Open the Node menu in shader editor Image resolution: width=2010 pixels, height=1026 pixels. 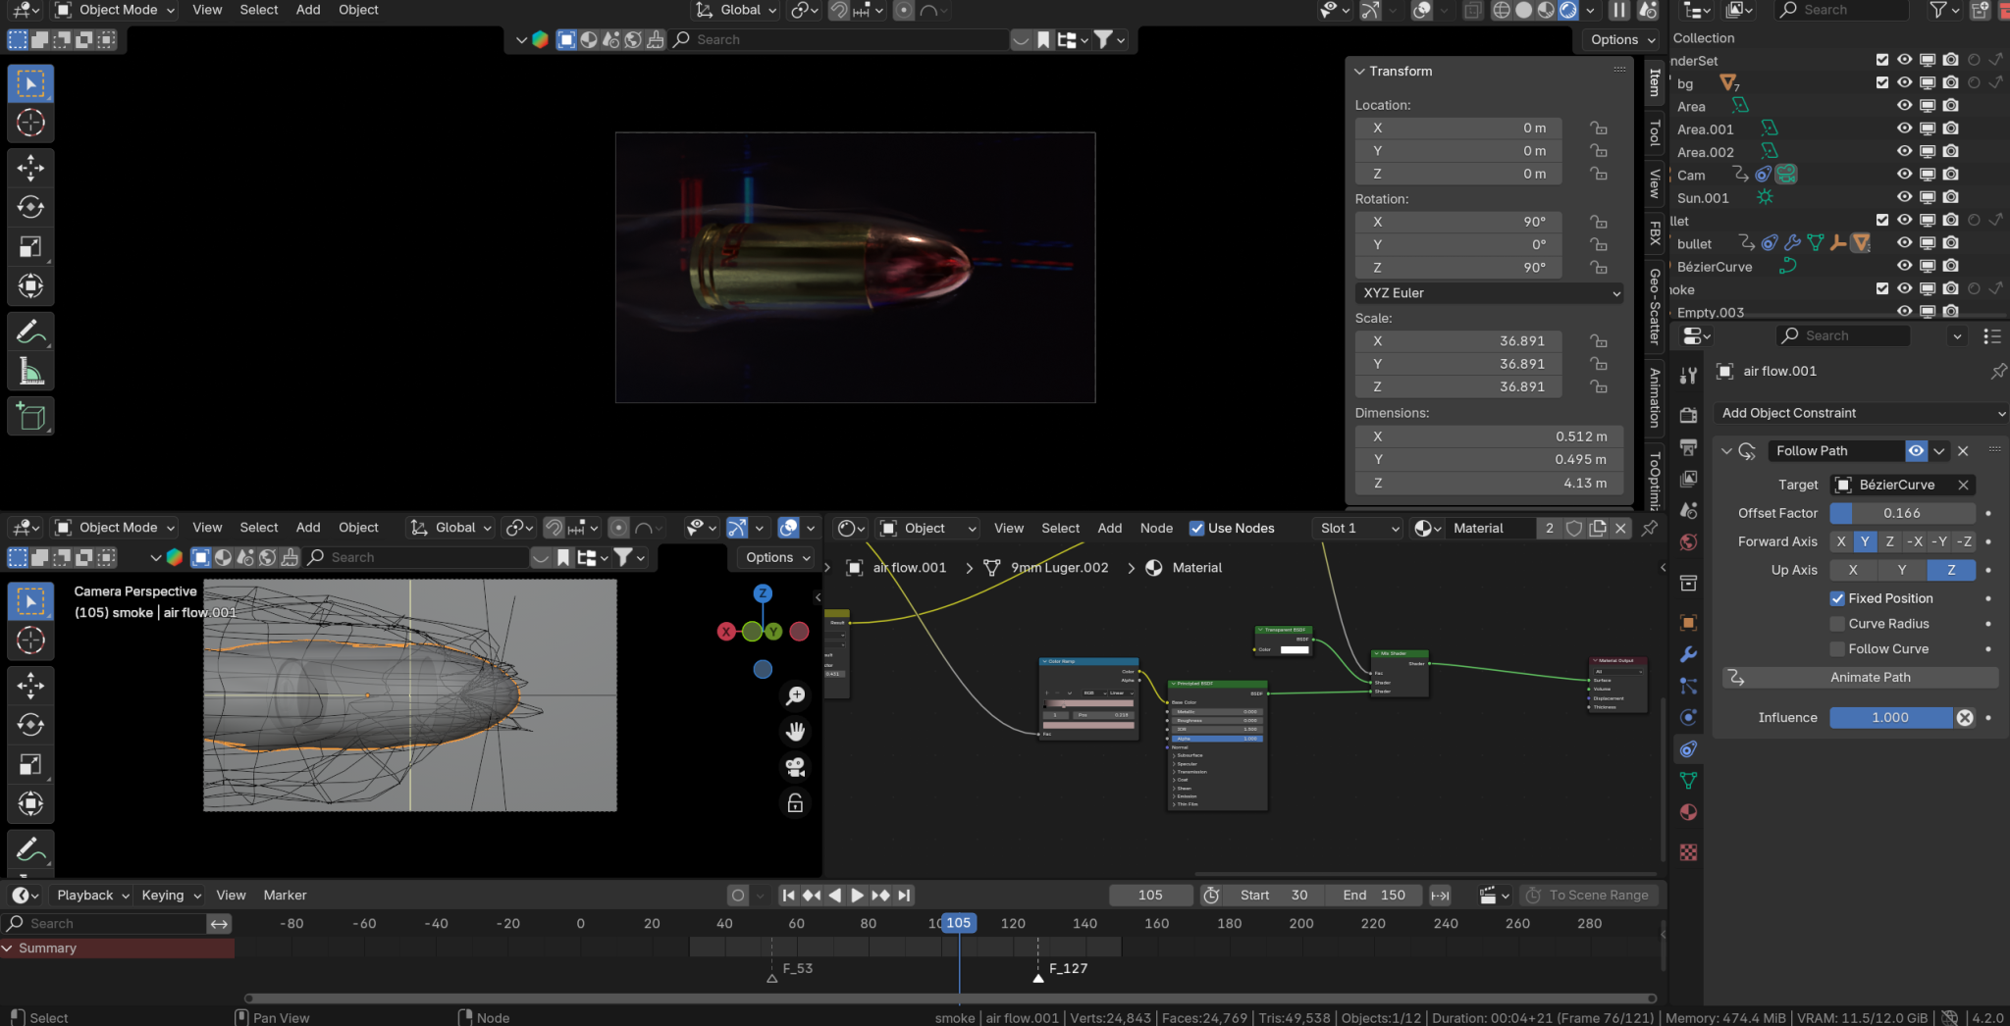click(1156, 528)
